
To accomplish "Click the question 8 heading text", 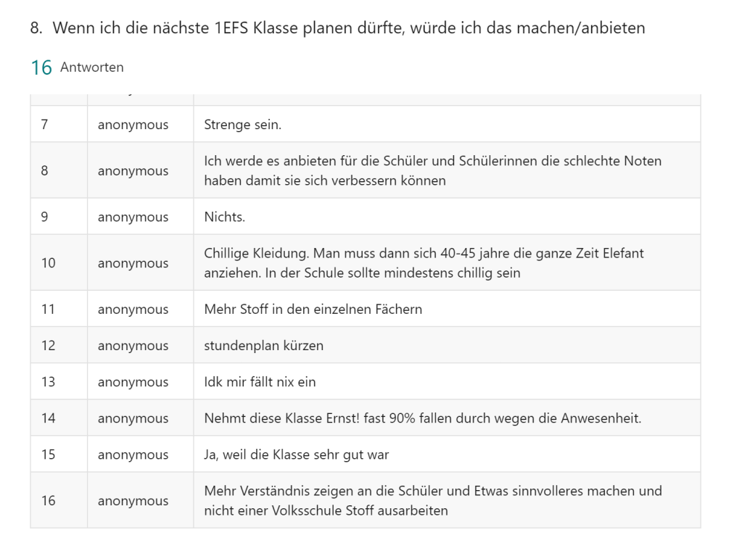I will (337, 28).
